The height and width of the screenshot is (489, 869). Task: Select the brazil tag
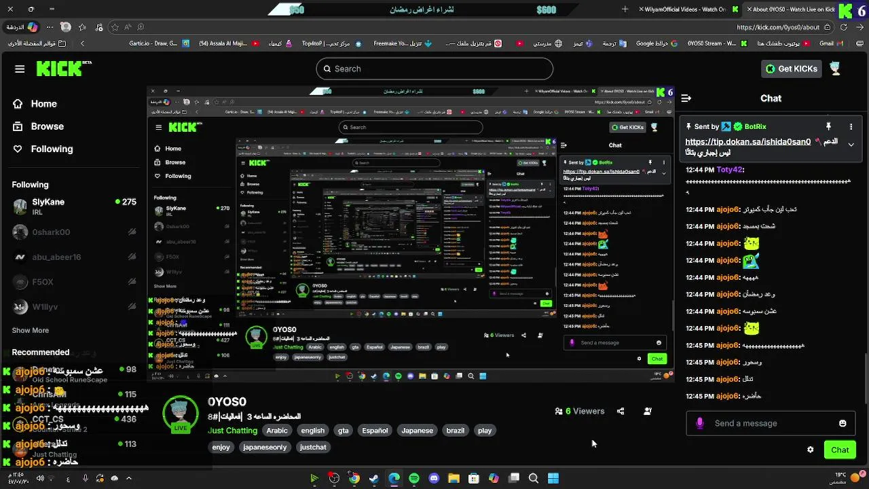[456, 431]
